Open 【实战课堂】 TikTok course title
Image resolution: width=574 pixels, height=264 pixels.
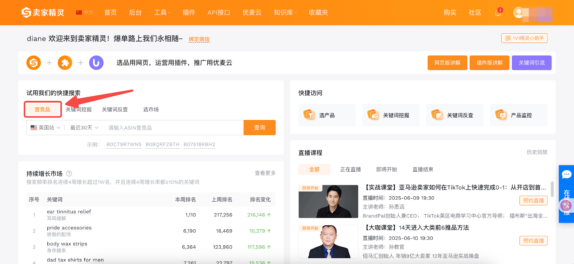(x=454, y=187)
